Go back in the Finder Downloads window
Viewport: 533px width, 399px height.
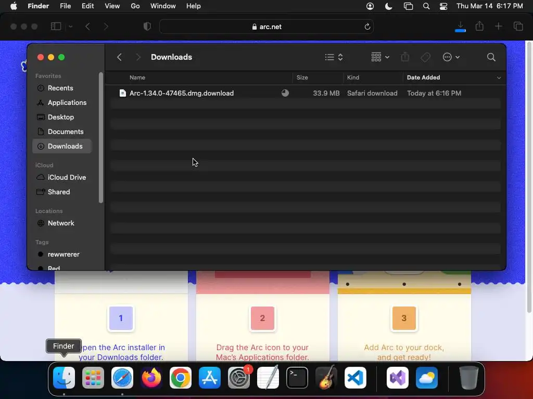coord(119,57)
